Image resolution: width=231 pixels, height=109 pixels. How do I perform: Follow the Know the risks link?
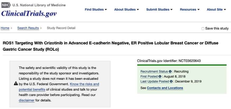[84, 84]
